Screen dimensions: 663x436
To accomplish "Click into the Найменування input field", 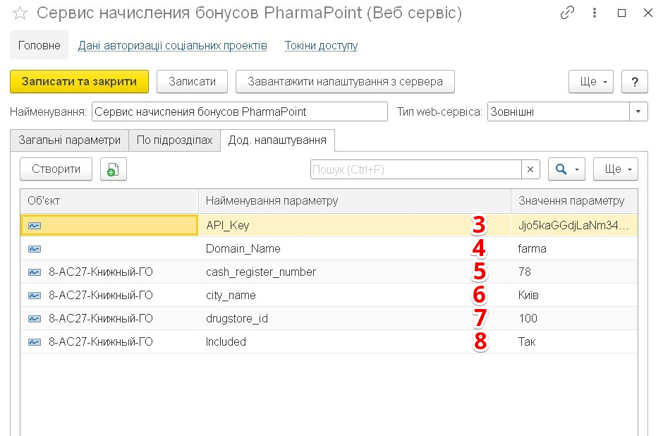I will point(239,111).
